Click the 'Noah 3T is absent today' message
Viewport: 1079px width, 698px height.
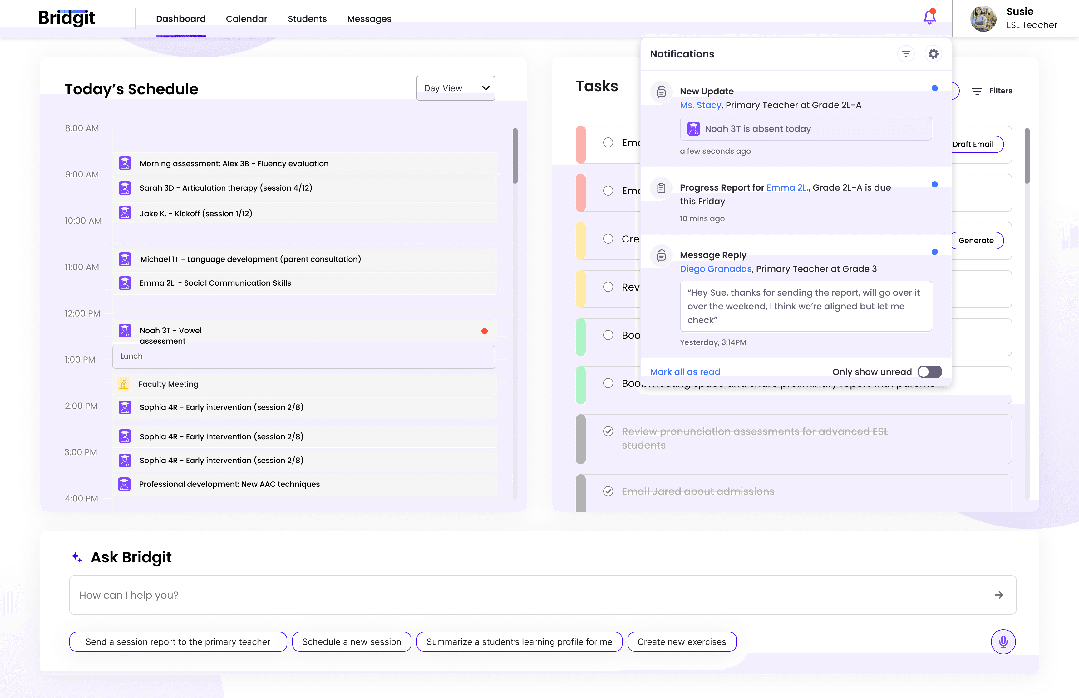click(x=806, y=129)
